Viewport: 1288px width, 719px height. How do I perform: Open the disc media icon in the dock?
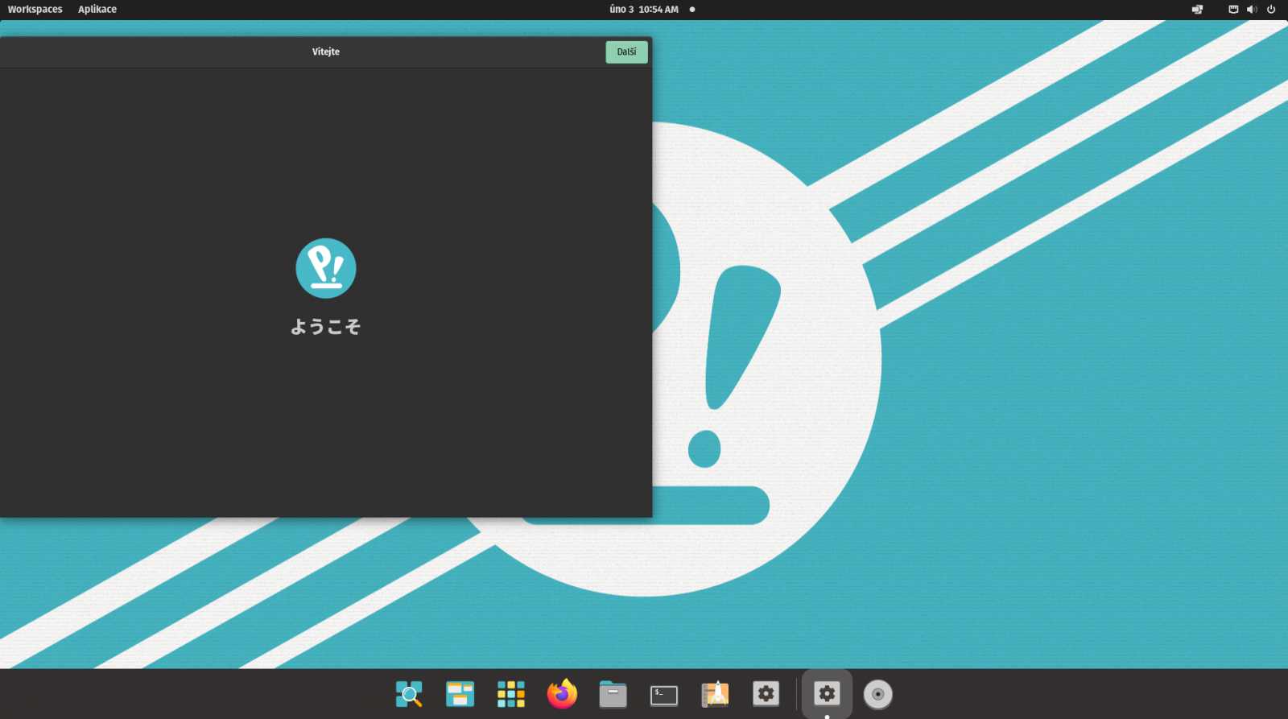(x=877, y=694)
